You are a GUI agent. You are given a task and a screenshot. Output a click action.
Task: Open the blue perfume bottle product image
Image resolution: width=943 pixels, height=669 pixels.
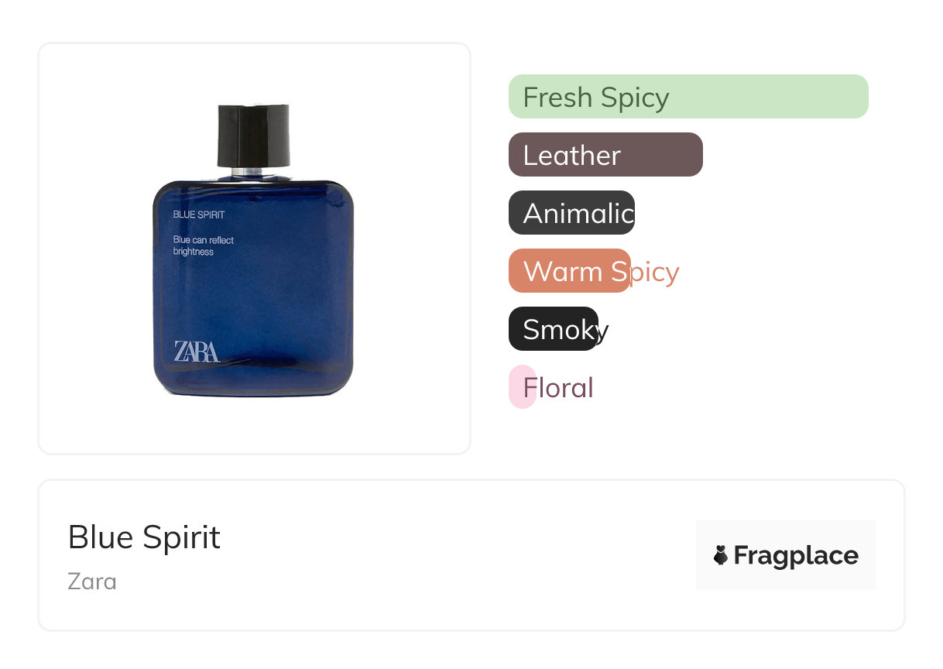point(253,251)
